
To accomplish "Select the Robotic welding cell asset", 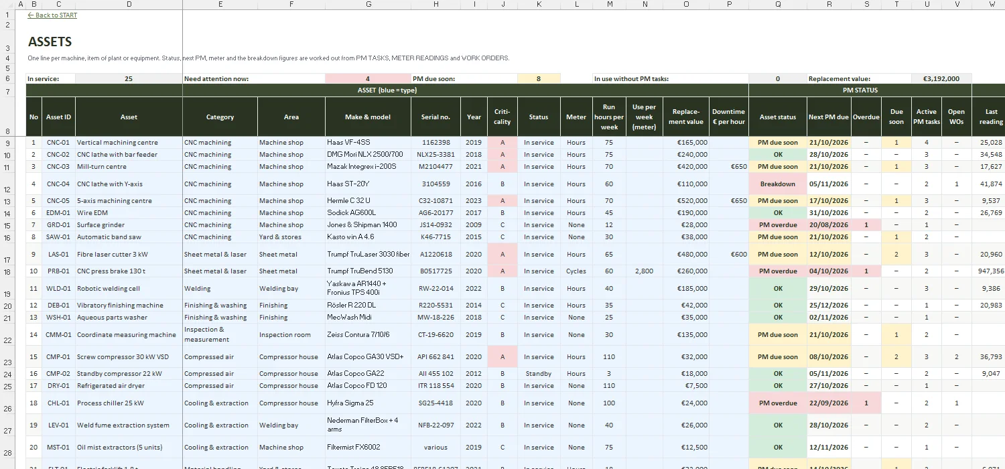I will (x=129, y=289).
